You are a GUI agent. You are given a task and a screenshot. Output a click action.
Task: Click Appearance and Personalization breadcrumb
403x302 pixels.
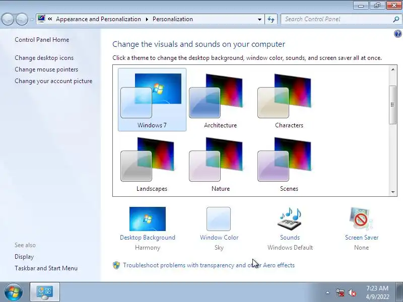point(98,19)
